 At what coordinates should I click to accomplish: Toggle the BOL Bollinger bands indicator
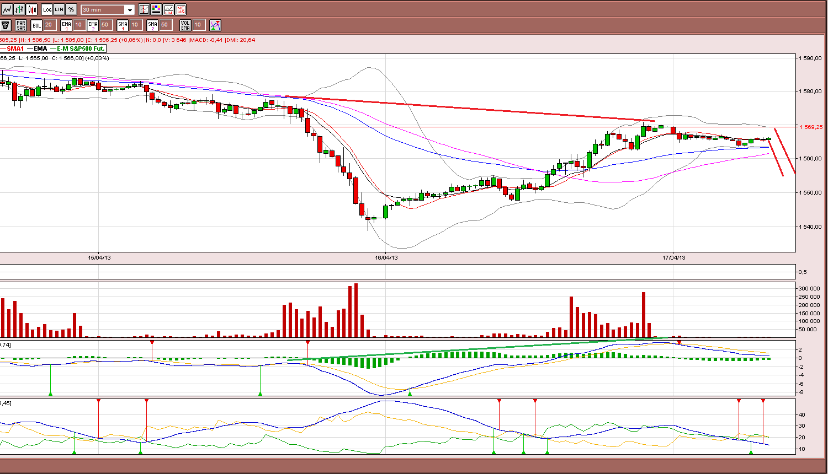36,25
